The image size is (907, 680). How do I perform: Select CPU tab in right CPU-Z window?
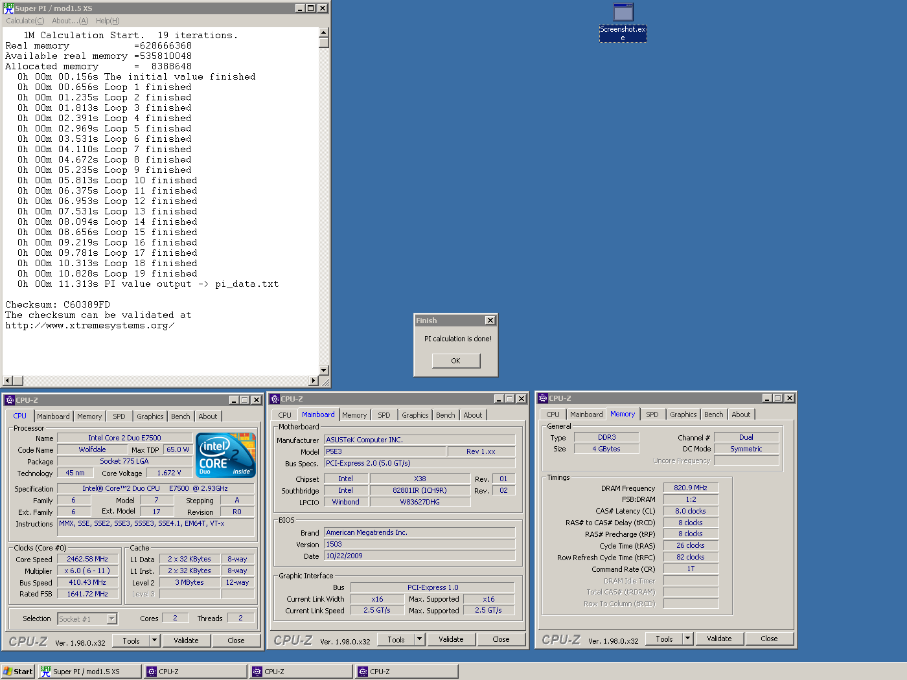point(553,414)
